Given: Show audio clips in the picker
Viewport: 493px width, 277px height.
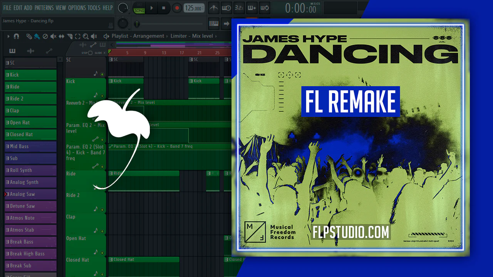Looking at the screenshot, I should point(31,51).
